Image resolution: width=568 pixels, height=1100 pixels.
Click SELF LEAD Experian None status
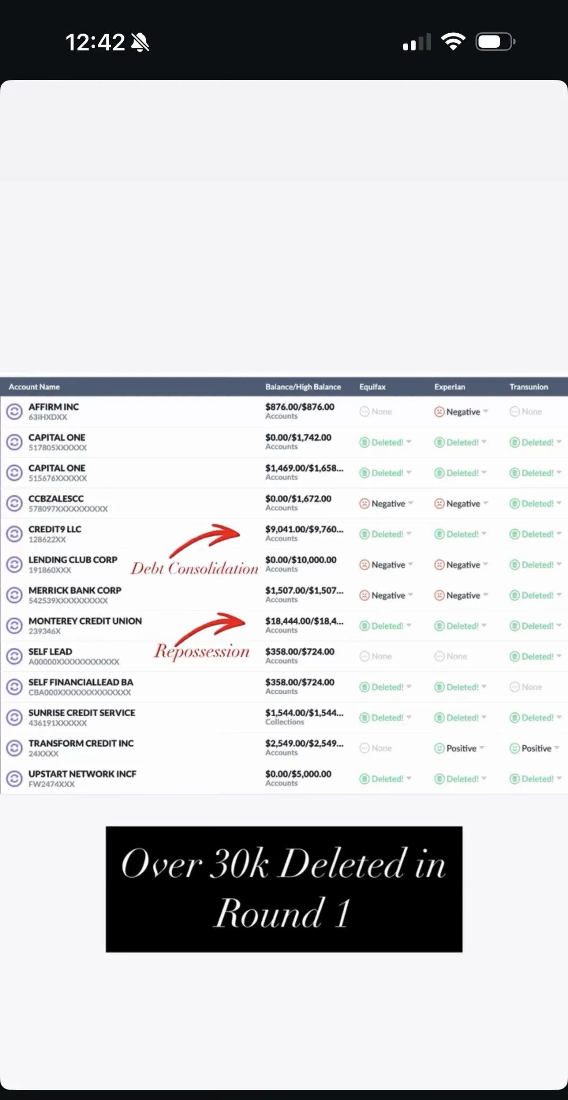451,656
